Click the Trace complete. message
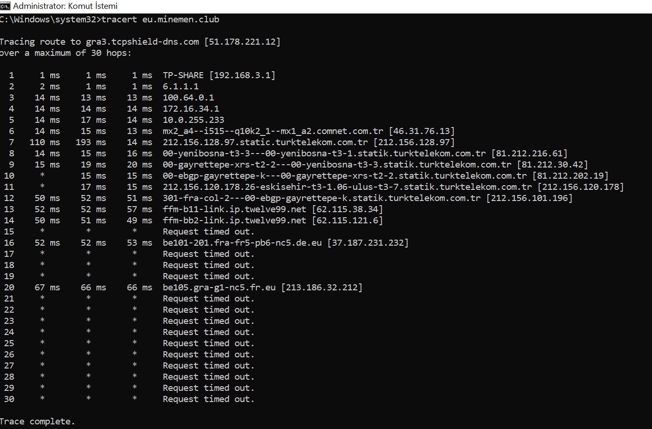 [37, 422]
